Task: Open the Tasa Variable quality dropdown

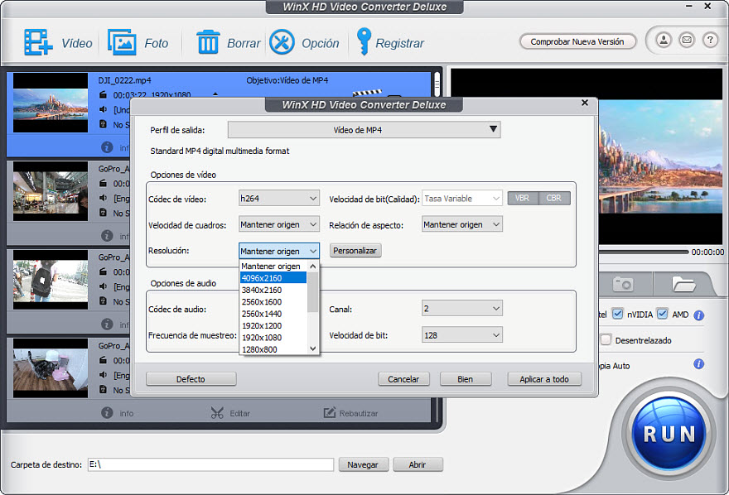Action: [x=462, y=199]
